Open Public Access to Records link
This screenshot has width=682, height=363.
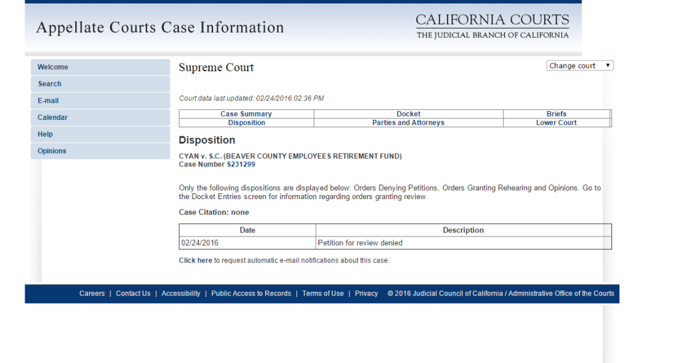click(251, 294)
